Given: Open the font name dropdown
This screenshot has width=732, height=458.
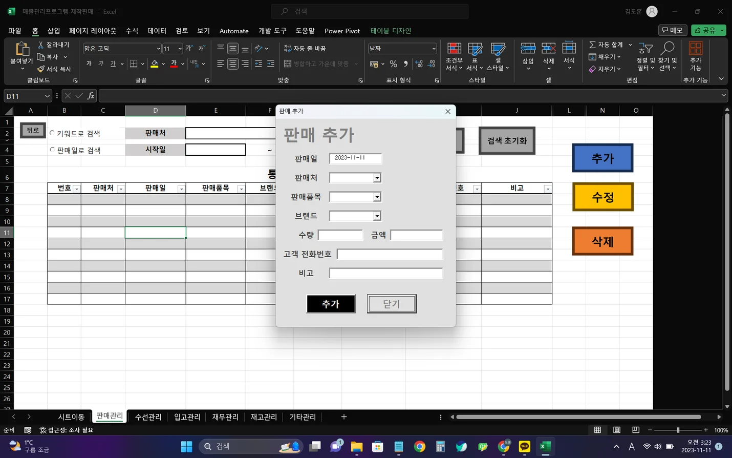Looking at the screenshot, I should pos(158,49).
